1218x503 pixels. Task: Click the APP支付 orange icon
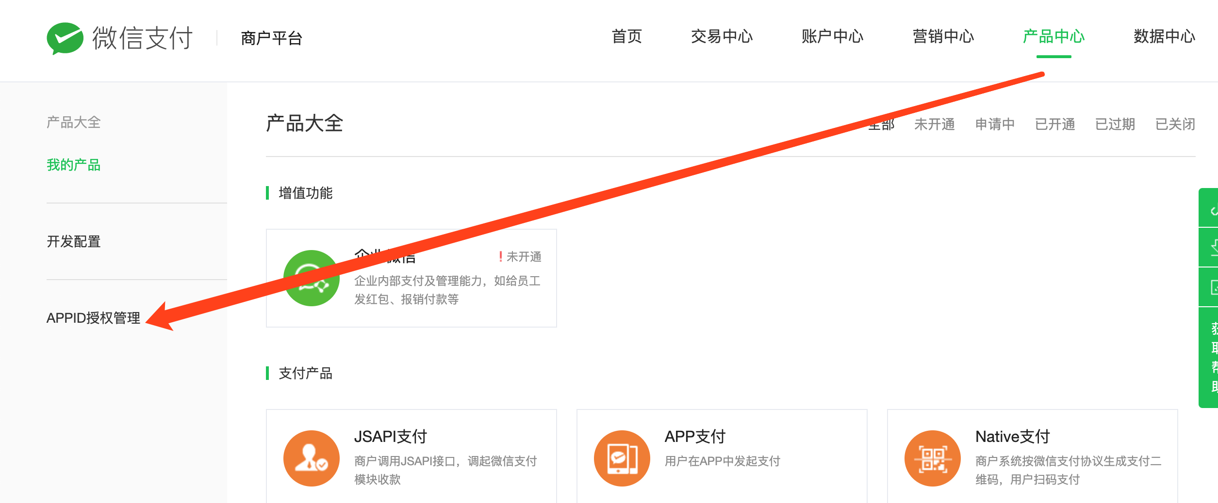click(622, 458)
